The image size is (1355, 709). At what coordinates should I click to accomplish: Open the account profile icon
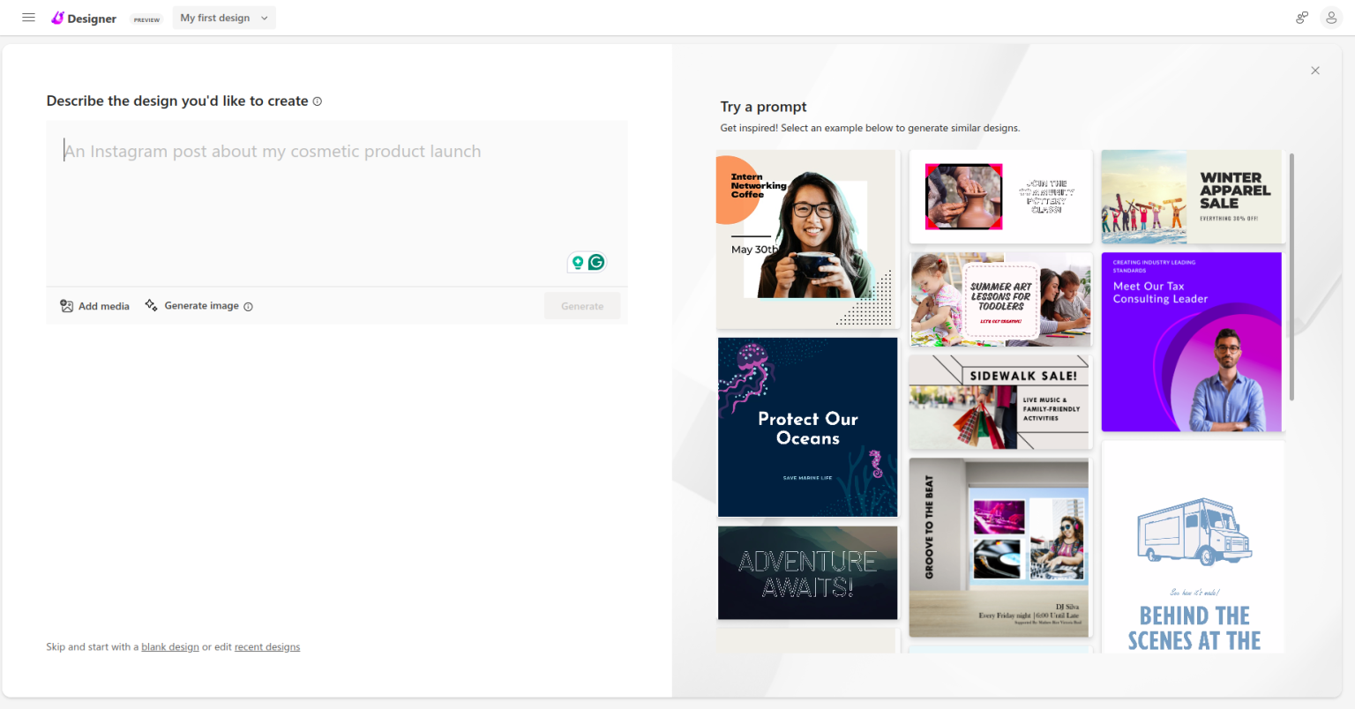[x=1331, y=17]
